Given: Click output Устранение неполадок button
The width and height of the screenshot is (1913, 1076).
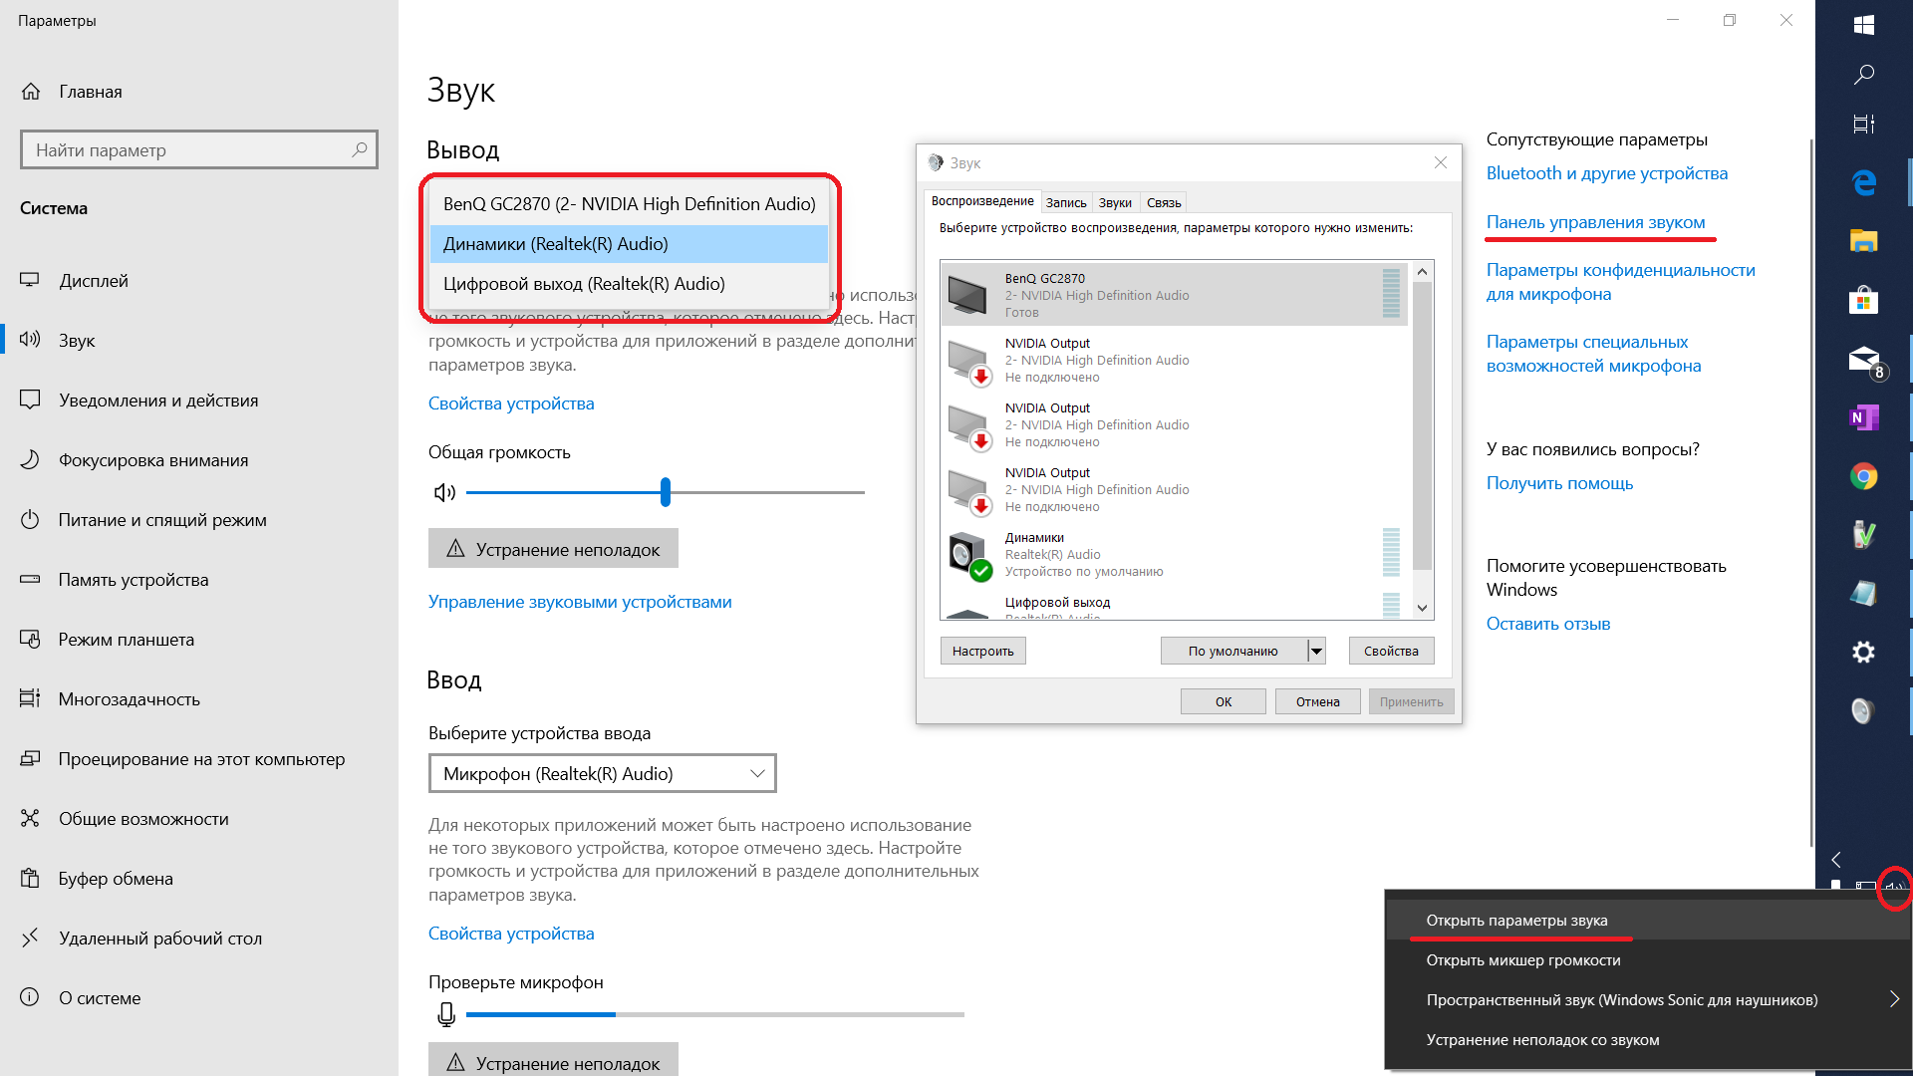Looking at the screenshot, I should point(553,549).
